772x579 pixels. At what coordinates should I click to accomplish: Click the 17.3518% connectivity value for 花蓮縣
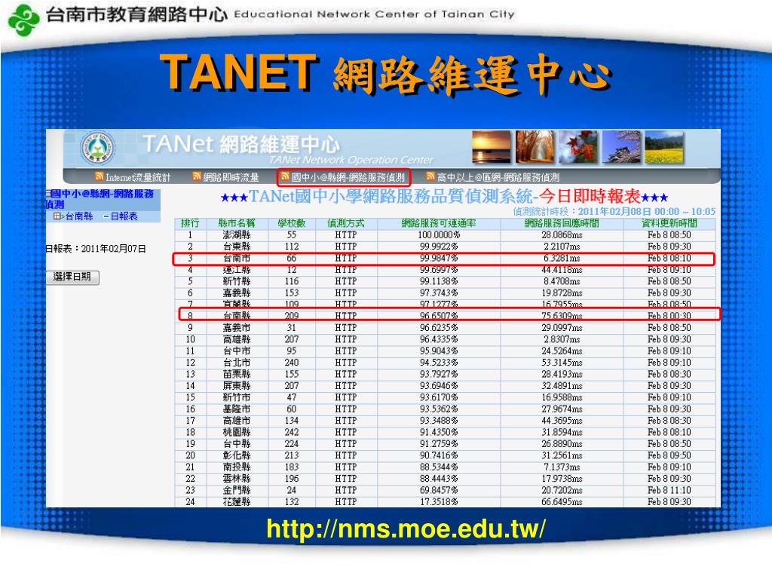[439, 501]
